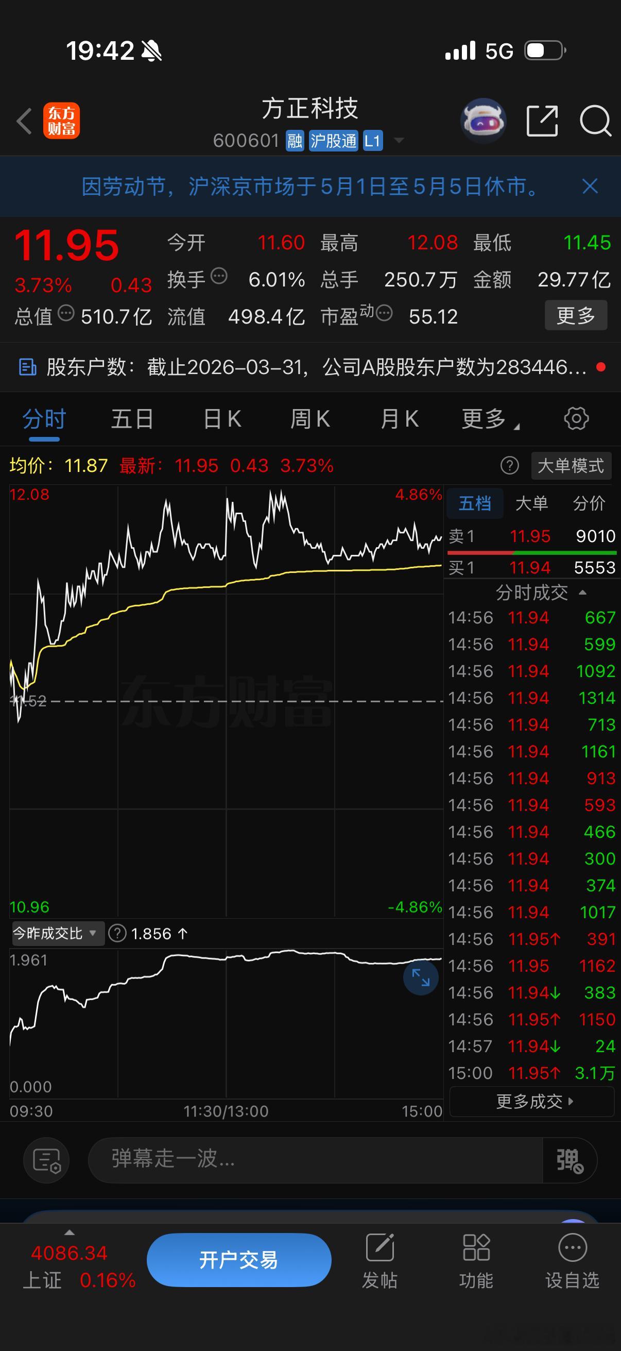Tap the info icon next to 换手

219,275
